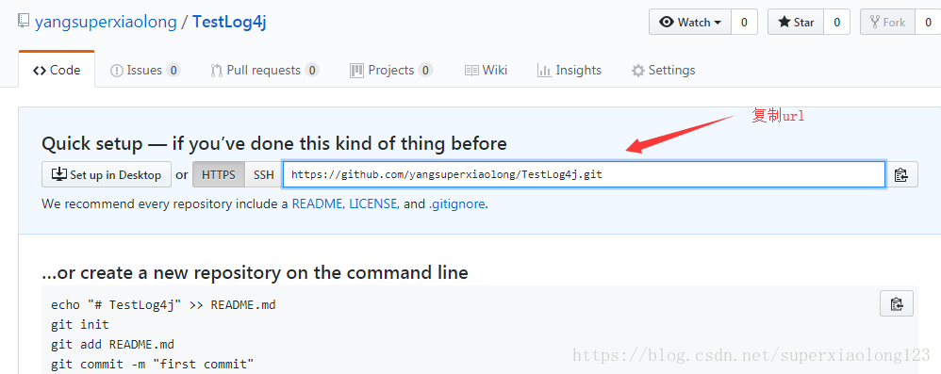
Task: Click the Pull requests icon
Action: click(x=216, y=71)
